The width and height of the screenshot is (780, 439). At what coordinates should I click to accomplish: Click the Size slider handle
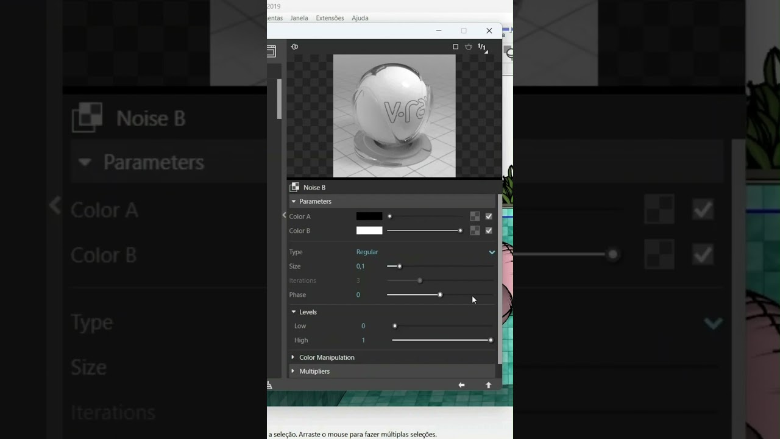click(x=400, y=266)
